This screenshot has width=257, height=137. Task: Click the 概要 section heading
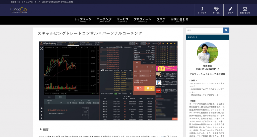46,130
